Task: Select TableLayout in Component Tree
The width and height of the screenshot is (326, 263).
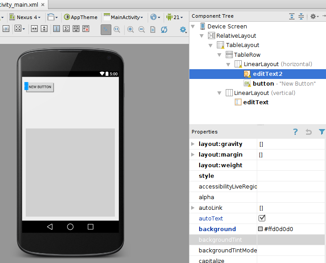Action: coord(243,45)
